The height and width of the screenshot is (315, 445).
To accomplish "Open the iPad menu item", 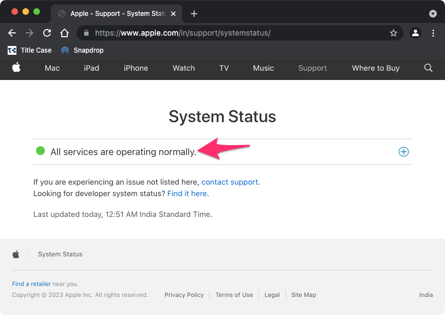I will (x=91, y=68).
